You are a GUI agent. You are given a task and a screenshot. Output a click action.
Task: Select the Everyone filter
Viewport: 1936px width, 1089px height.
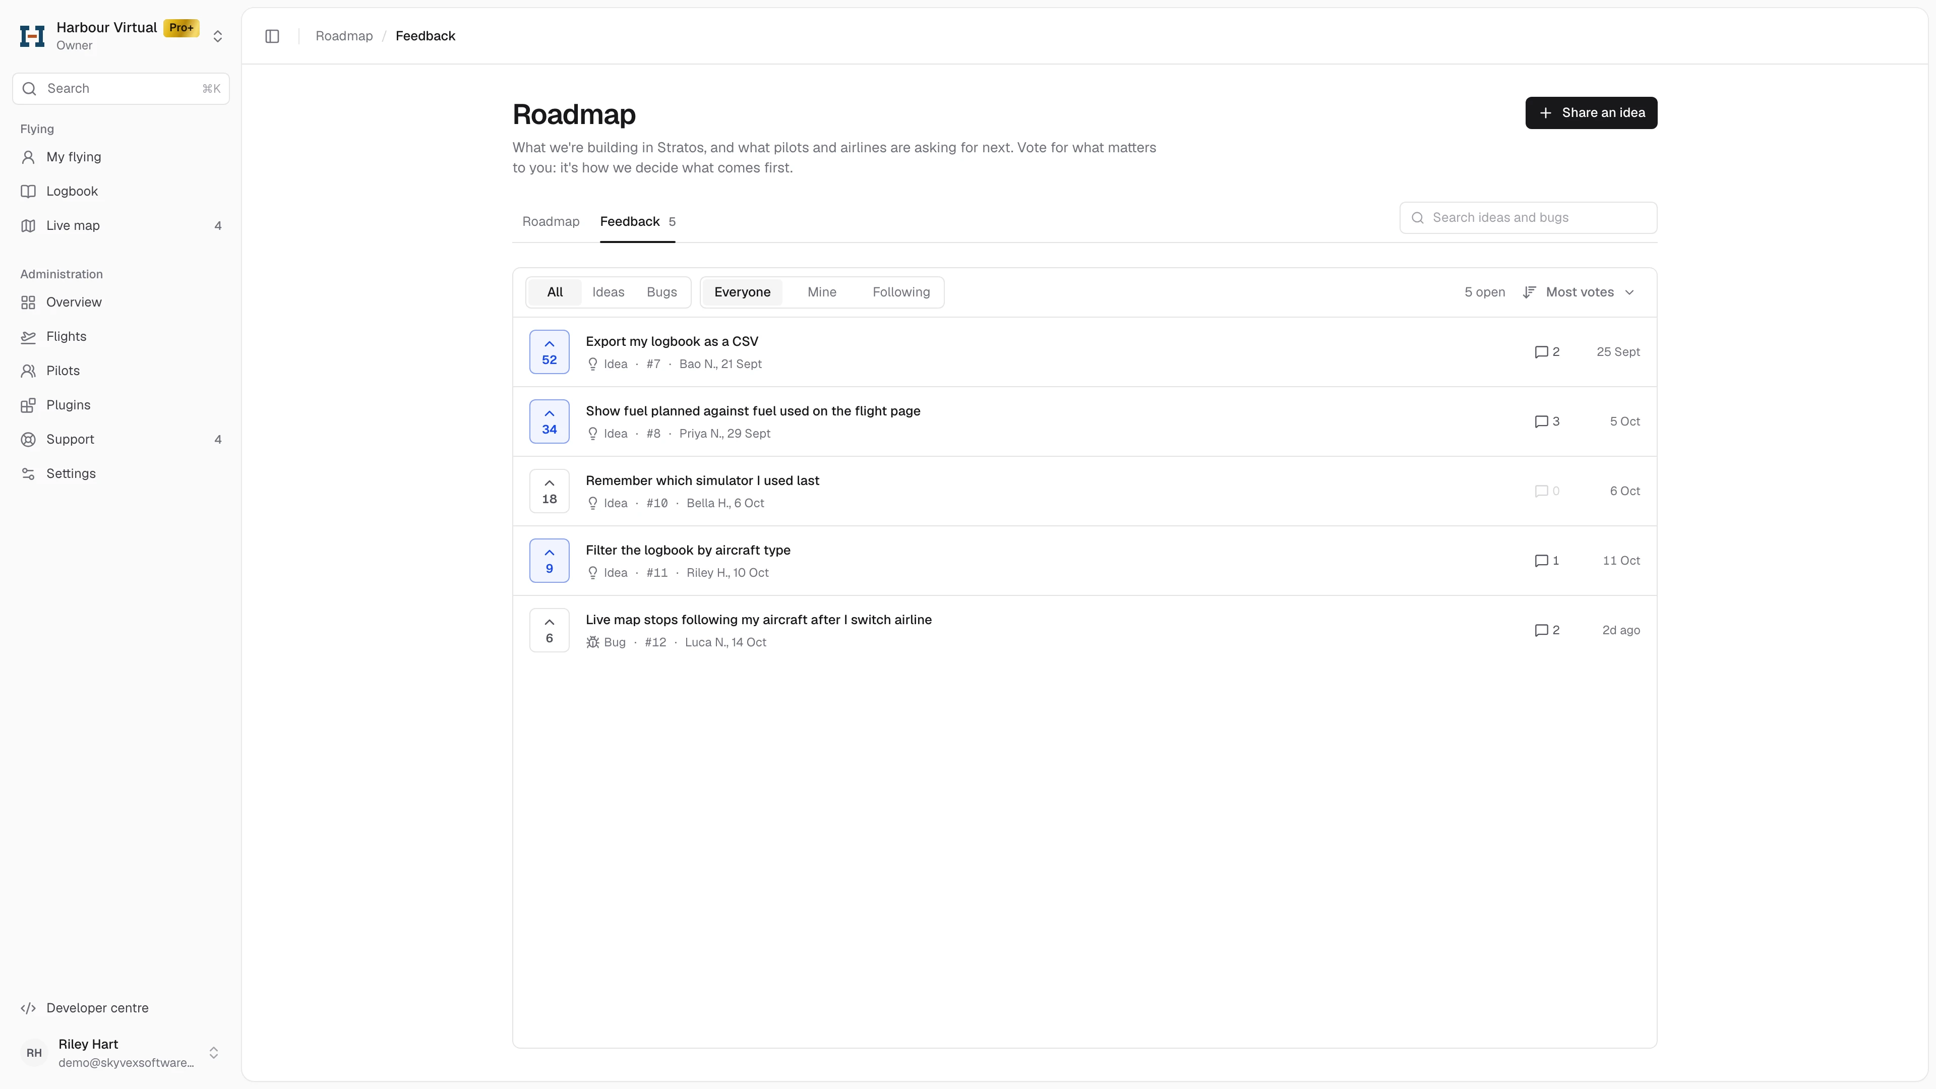coord(742,292)
